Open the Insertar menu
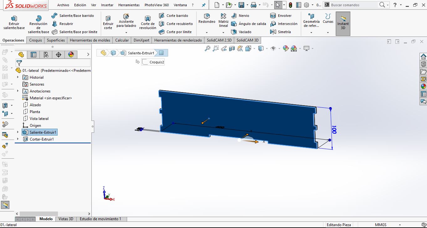 [x=107, y=5]
